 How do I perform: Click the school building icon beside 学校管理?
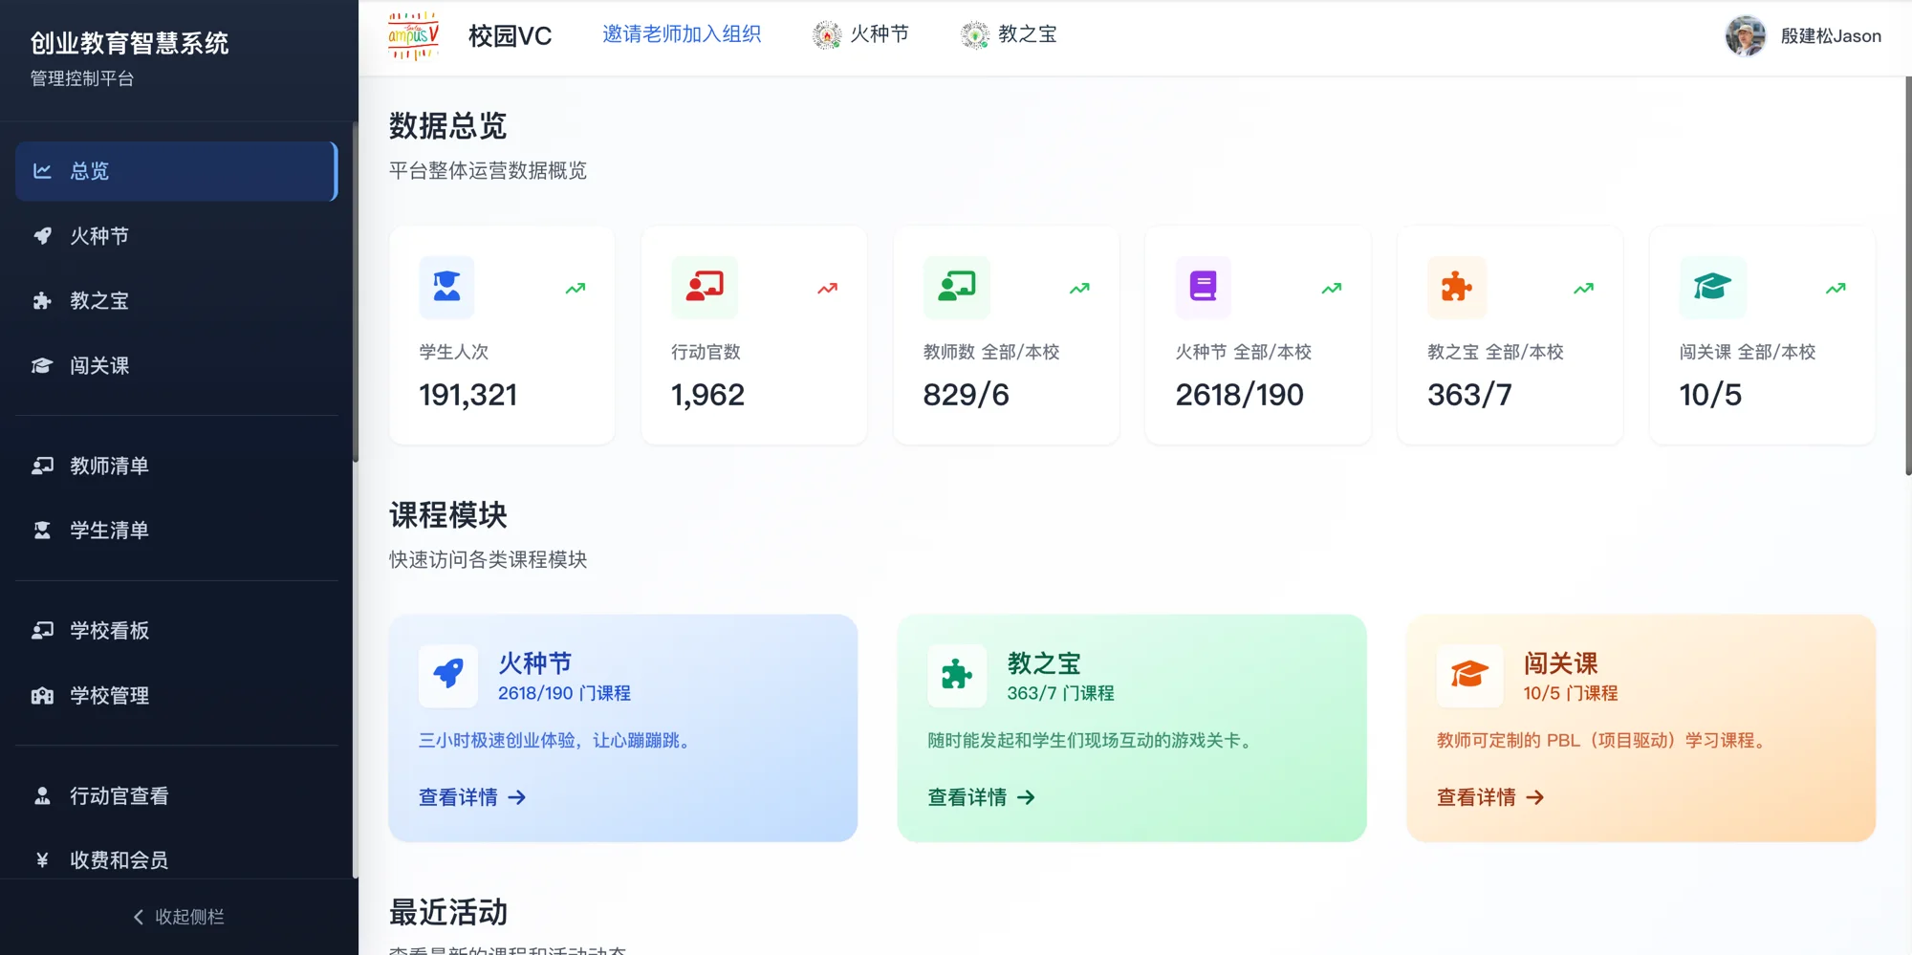42,696
